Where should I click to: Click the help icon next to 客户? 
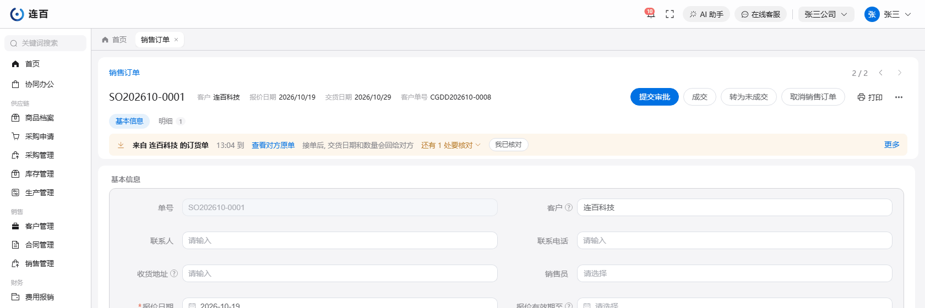(569, 207)
